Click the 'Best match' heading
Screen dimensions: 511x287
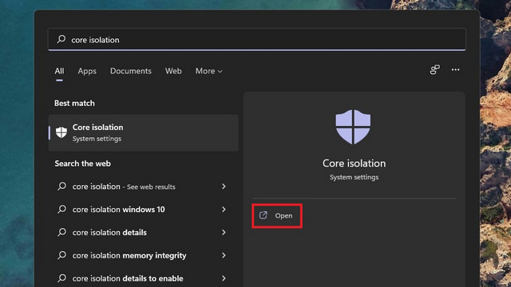(74, 103)
